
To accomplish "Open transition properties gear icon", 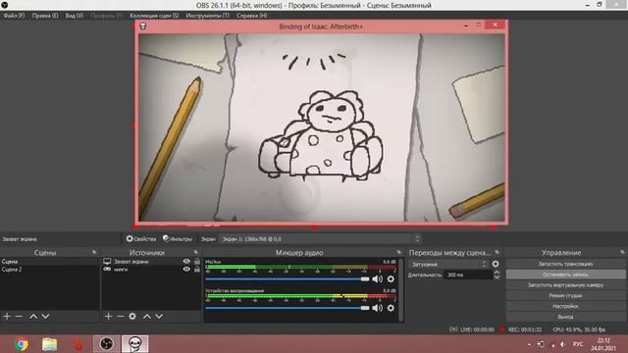I will (x=496, y=264).
